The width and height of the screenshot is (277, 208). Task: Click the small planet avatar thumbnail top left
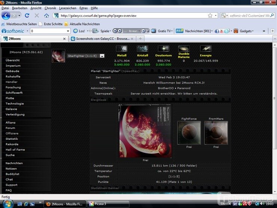pos(58,56)
